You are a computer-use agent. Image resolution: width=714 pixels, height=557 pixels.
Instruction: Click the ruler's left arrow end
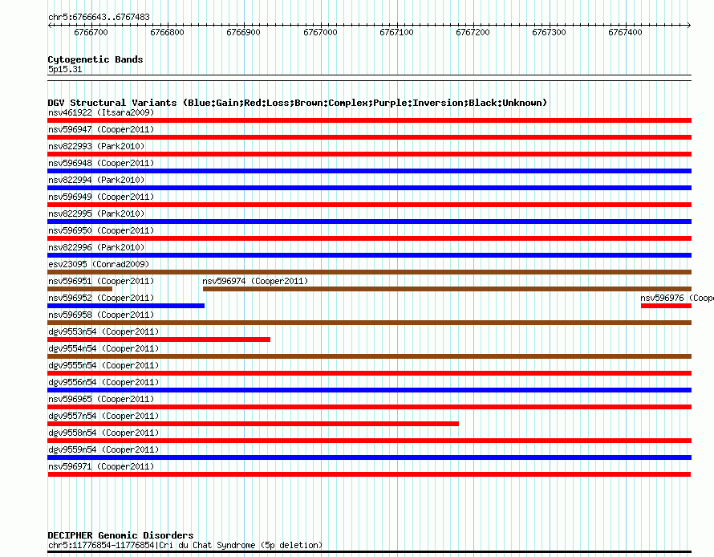coord(50,26)
